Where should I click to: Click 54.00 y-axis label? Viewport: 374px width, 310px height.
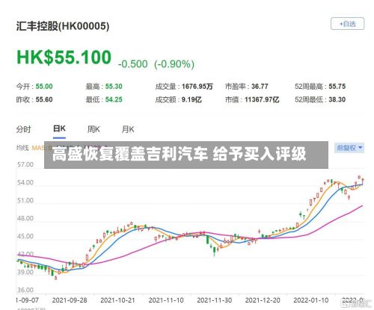25,182
